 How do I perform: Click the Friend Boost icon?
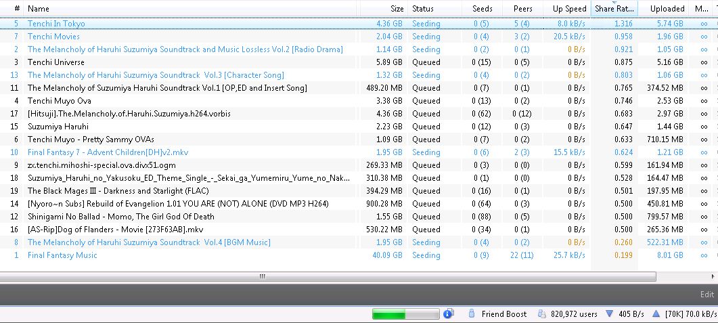471,314
